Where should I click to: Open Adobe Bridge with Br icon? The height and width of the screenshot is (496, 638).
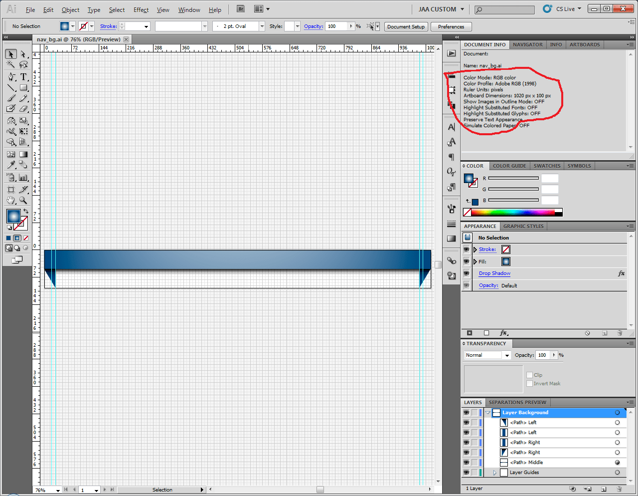tap(241, 9)
